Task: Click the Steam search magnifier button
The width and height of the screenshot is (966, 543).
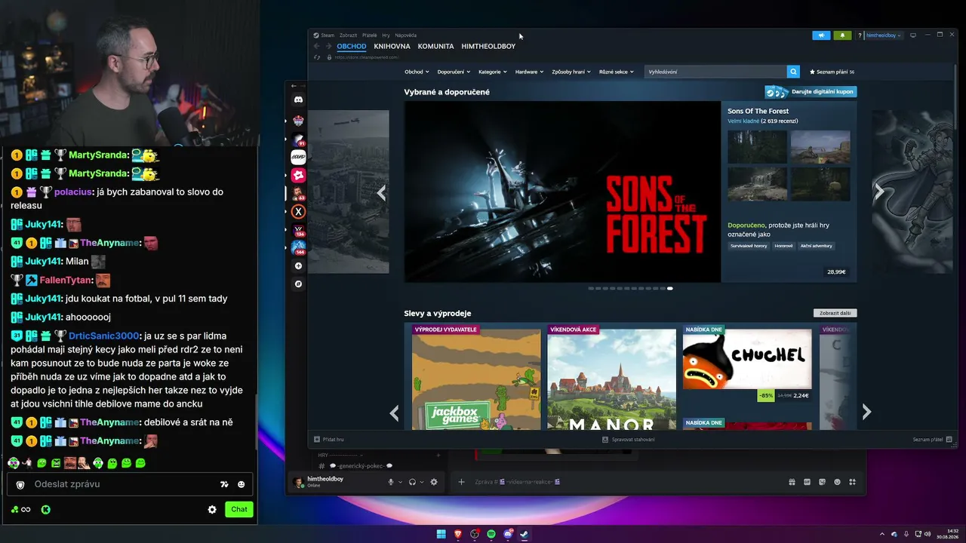Action: pyautogui.click(x=793, y=72)
